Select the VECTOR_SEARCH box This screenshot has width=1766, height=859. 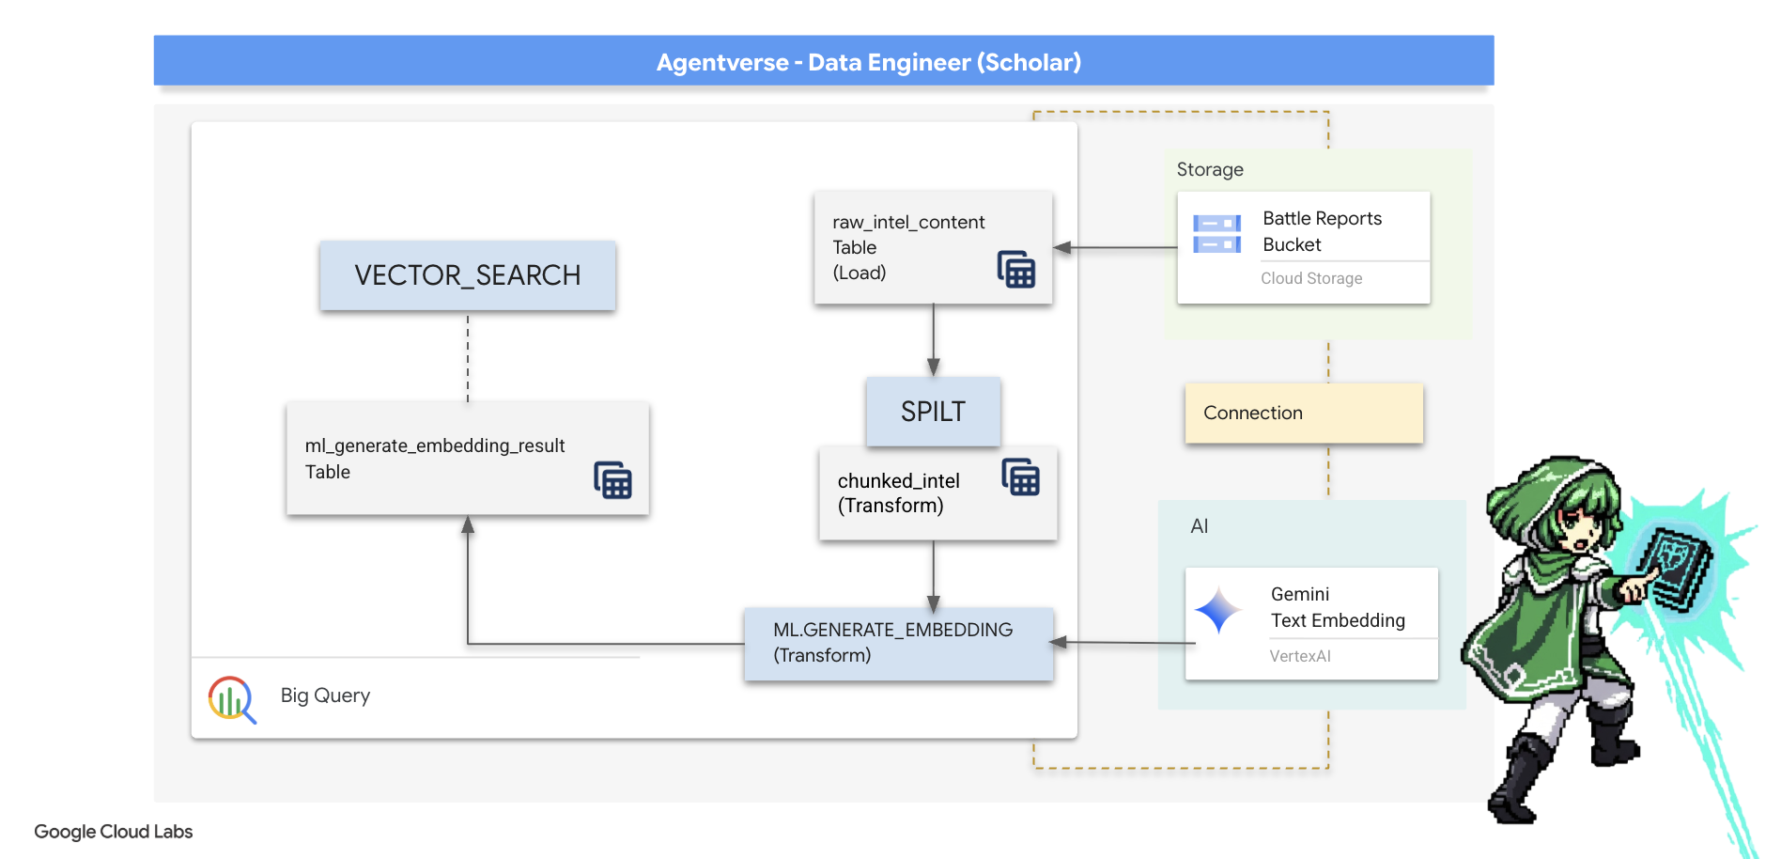[467, 275]
